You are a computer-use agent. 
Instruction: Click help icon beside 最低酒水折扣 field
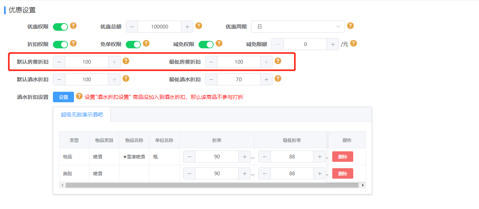pos(278,79)
